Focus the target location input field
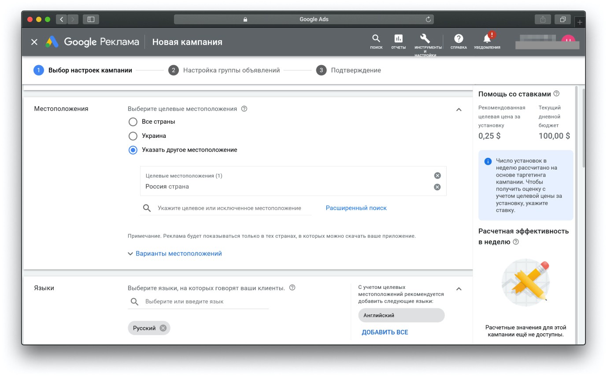This screenshot has width=607, height=377. tap(229, 208)
